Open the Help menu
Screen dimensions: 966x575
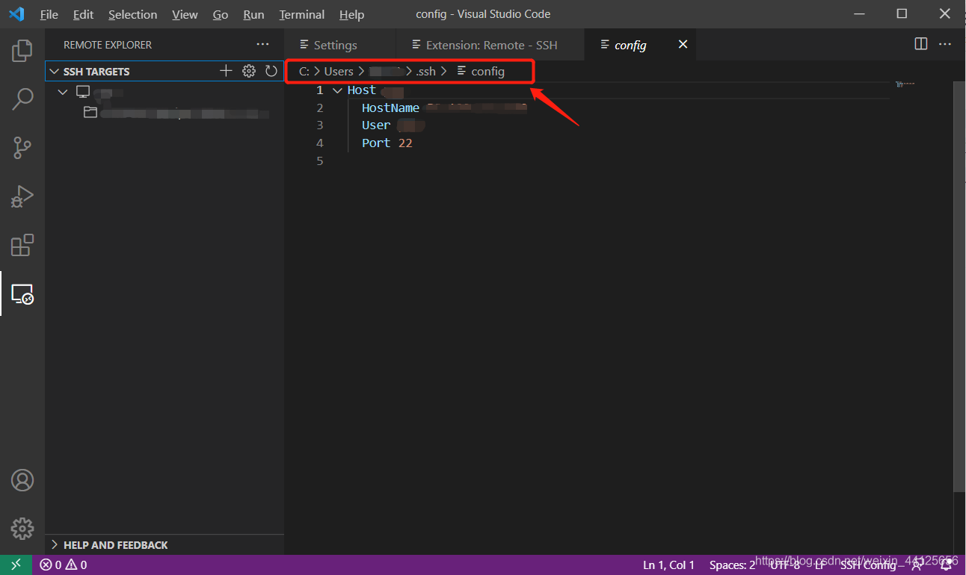click(351, 14)
